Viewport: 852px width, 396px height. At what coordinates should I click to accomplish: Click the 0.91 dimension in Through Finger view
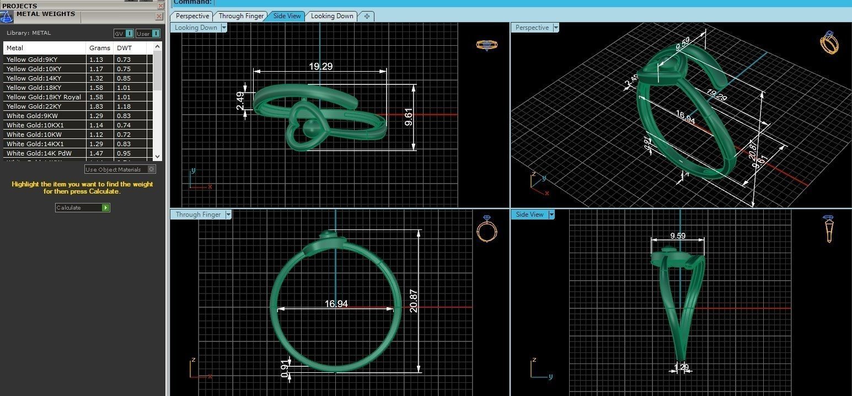pos(285,370)
